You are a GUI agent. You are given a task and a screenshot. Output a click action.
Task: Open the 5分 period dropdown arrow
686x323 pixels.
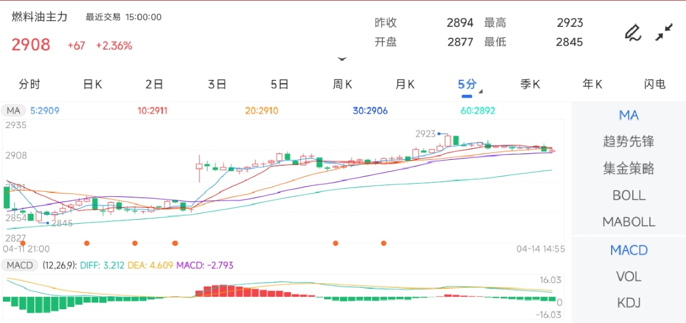pos(480,91)
